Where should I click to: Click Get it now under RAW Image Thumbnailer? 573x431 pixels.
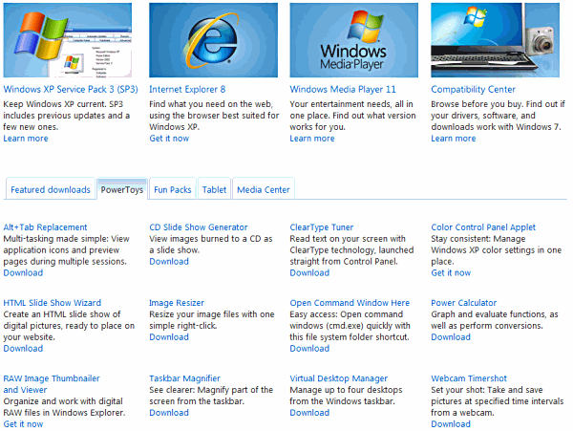coord(23,424)
